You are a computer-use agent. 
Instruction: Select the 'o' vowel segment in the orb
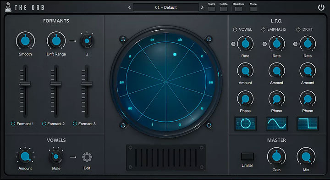[x=180, y=124]
